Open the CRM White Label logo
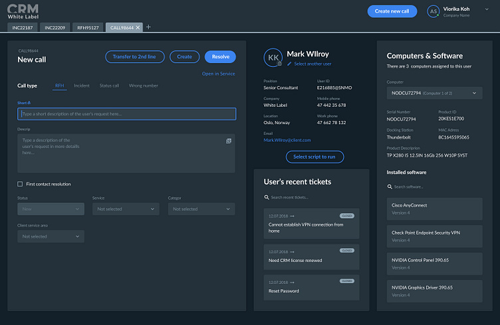 [23, 11]
